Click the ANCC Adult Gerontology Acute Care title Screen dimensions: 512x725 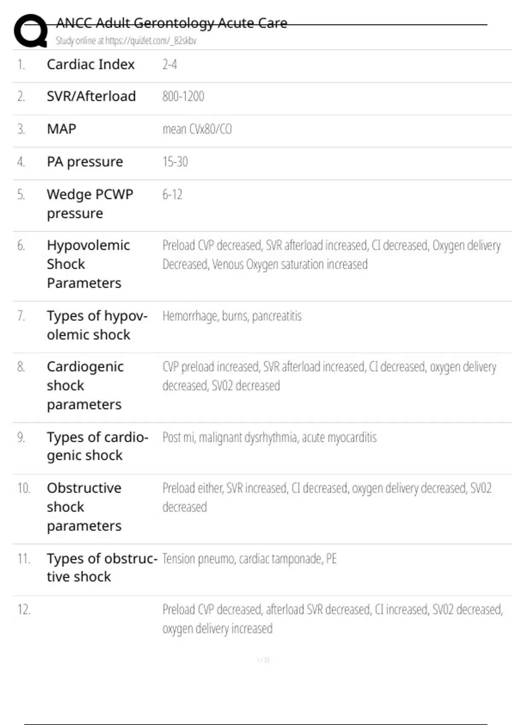coord(172,23)
